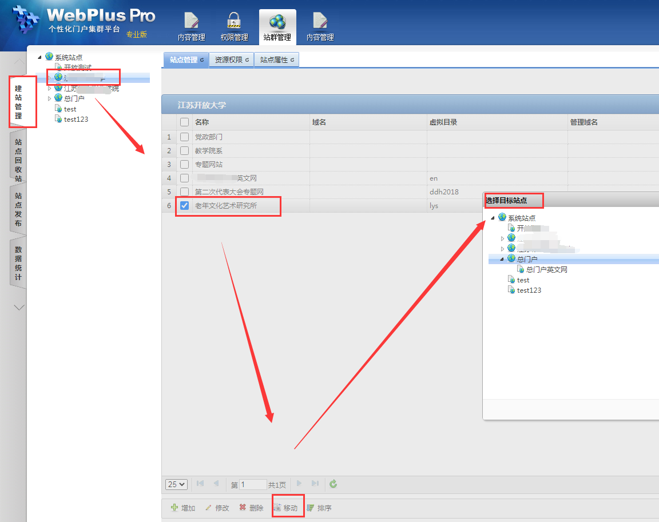Click the 移动 move button
This screenshot has width=659, height=522.
[286, 508]
